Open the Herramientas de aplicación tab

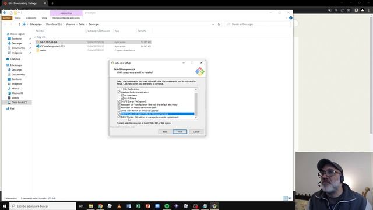[66, 18]
